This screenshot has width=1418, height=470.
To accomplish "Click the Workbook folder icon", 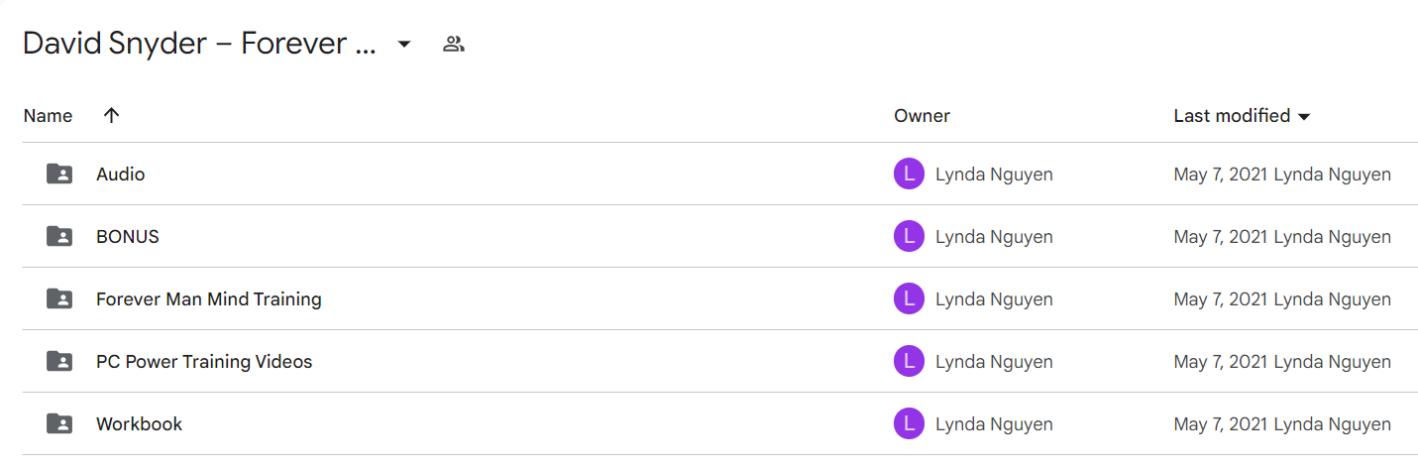I will 59,423.
